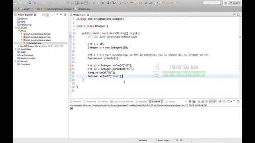Collapse the Java01 project node
255x143 pixels.
tap(16, 28)
